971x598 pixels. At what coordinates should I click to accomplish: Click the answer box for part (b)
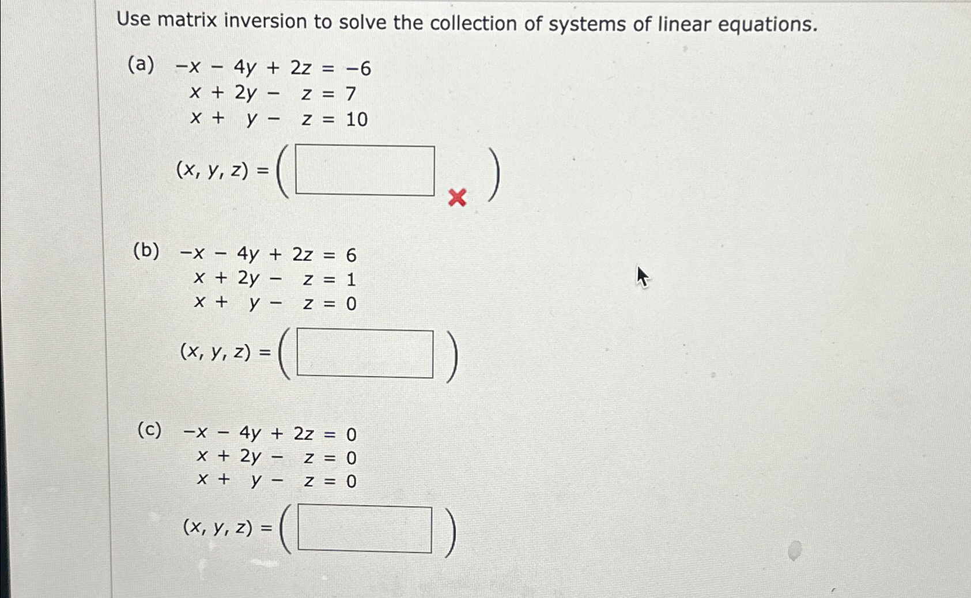[367, 353]
